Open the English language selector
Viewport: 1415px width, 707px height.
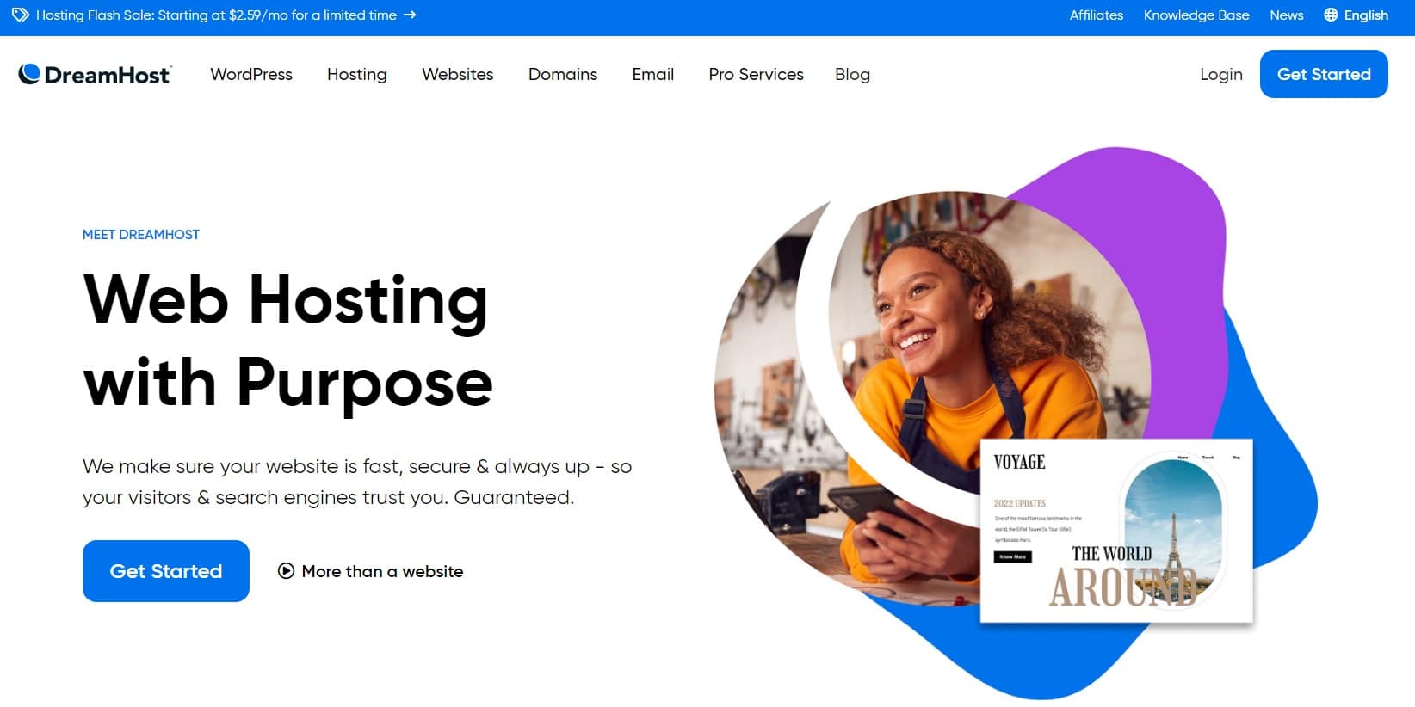pos(1356,15)
